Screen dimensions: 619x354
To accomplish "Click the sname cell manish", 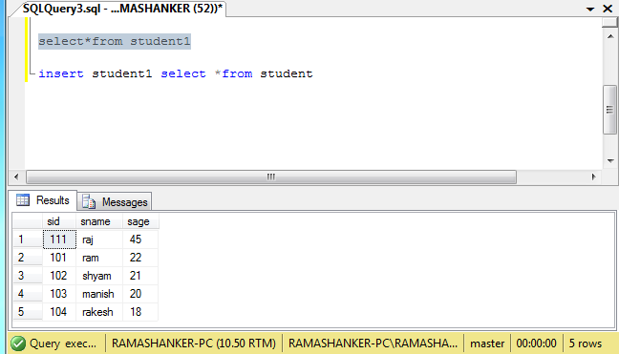I will pyautogui.click(x=99, y=294).
